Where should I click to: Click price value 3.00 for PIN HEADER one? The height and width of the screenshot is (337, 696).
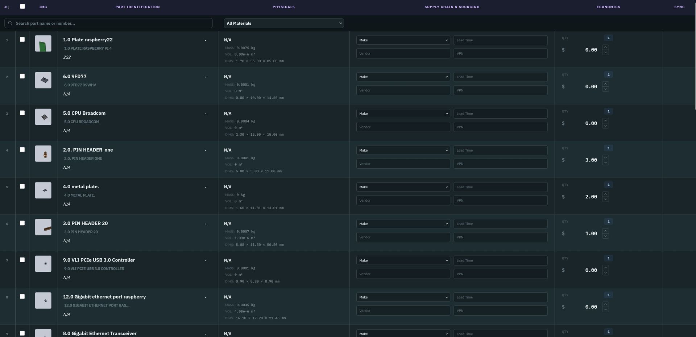(591, 160)
